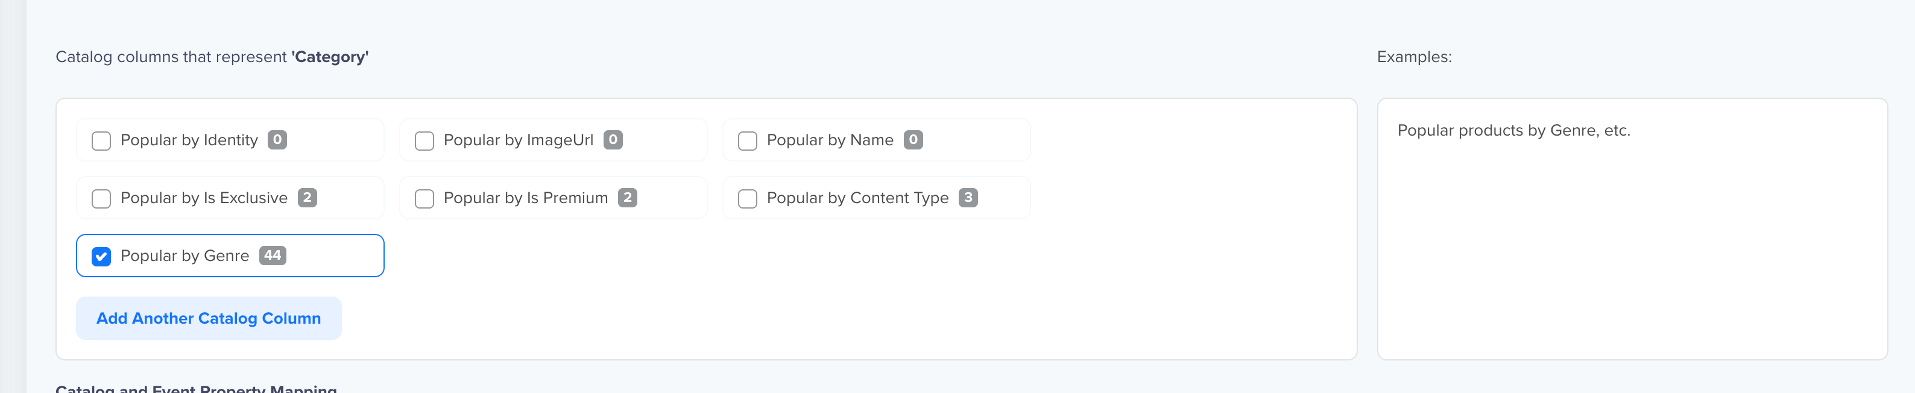Enable Popular by Content Type checkbox

747,198
